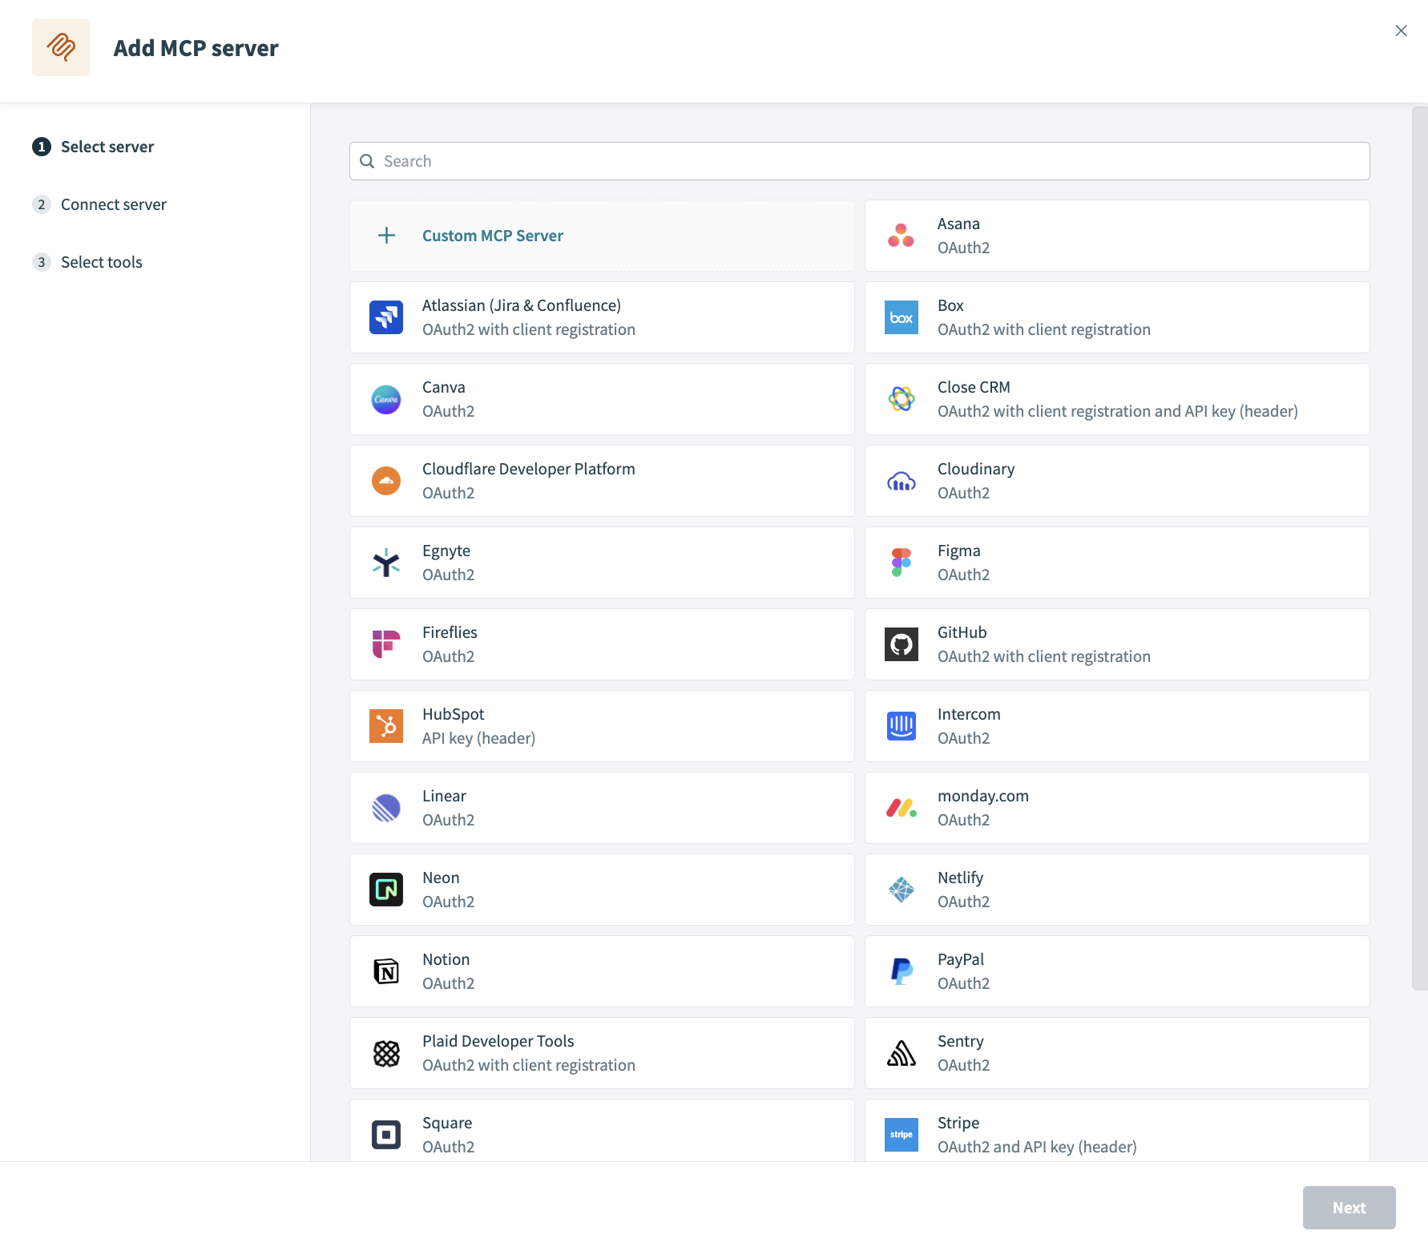Go to the Select server step
The image size is (1428, 1247).
click(x=107, y=147)
